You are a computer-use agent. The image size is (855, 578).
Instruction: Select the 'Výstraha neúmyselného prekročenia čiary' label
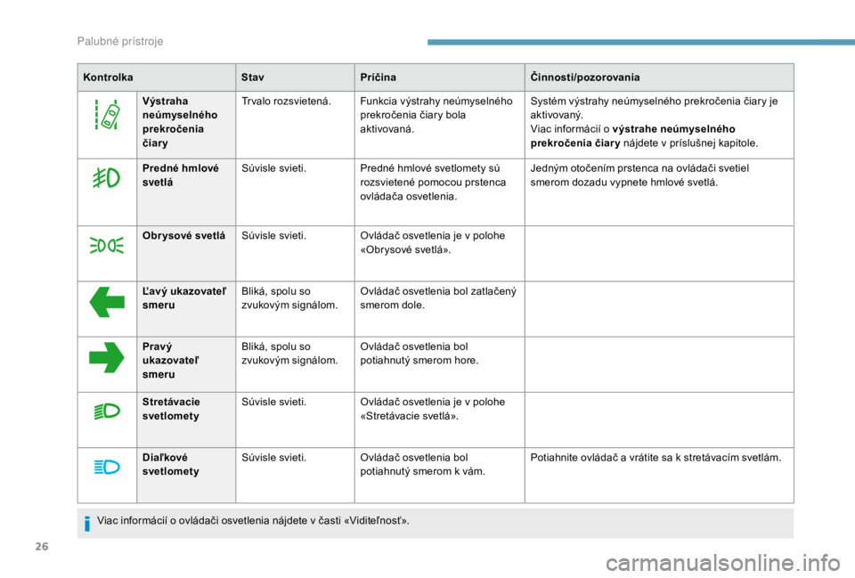[x=180, y=122]
